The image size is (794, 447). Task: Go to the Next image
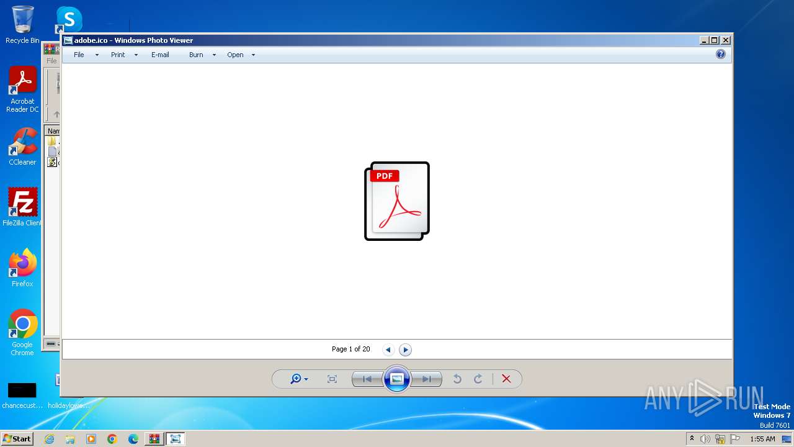[x=427, y=379]
